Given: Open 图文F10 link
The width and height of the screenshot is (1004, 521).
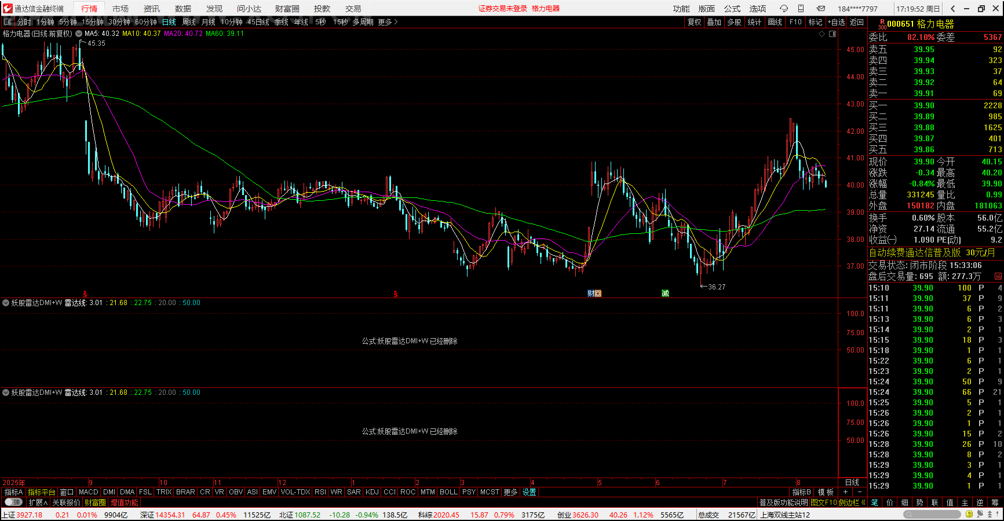Looking at the screenshot, I should pyautogui.click(x=824, y=502).
